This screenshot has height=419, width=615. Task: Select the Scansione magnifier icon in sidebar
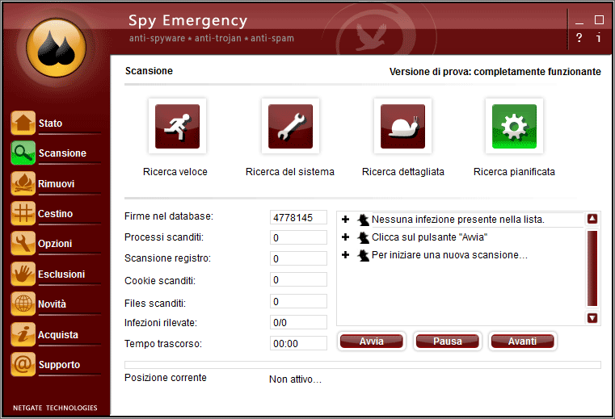tap(23, 153)
